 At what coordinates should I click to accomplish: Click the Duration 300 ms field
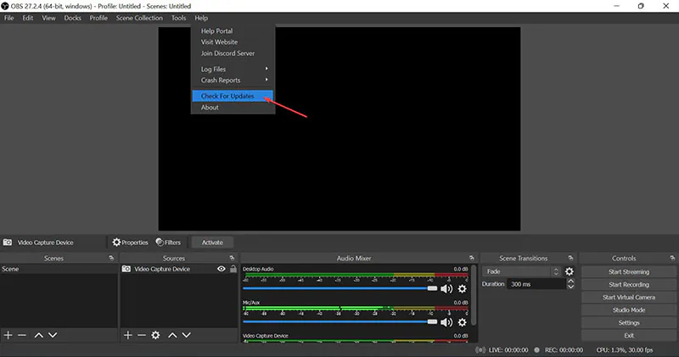pyautogui.click(x=536, y=284)
